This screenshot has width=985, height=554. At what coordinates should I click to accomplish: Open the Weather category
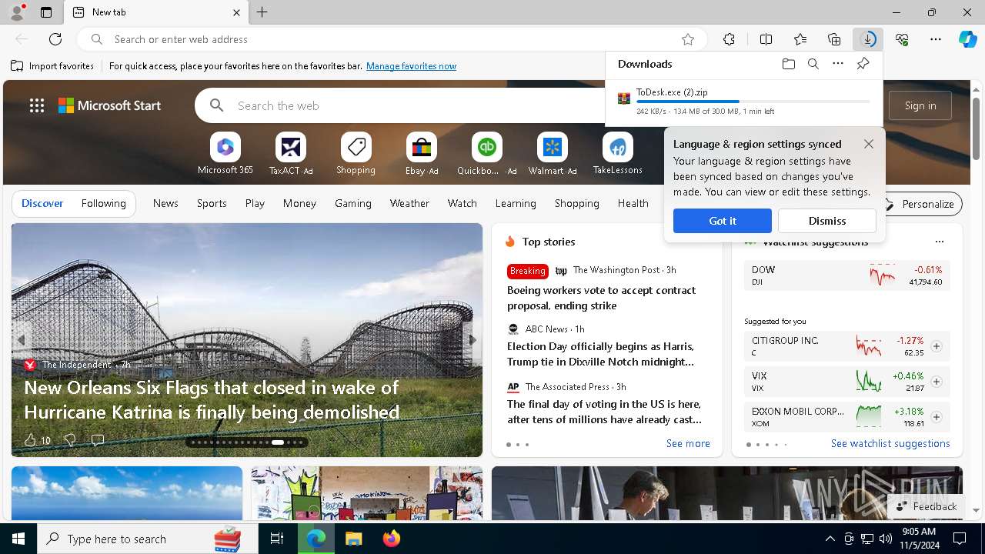[x=409, y=204]
